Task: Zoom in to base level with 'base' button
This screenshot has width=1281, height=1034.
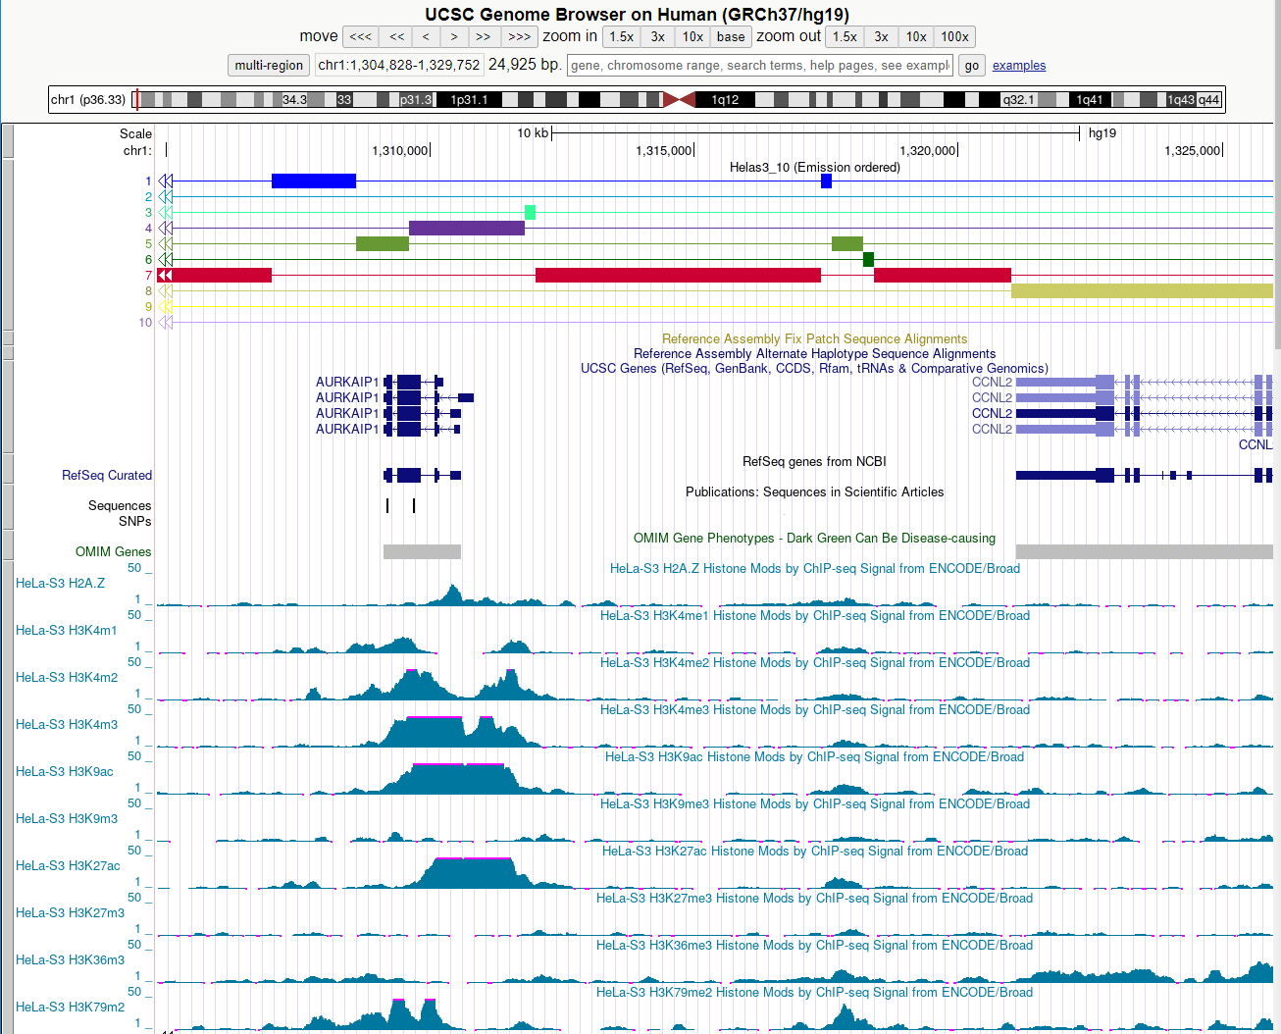Action: (730, 36)
